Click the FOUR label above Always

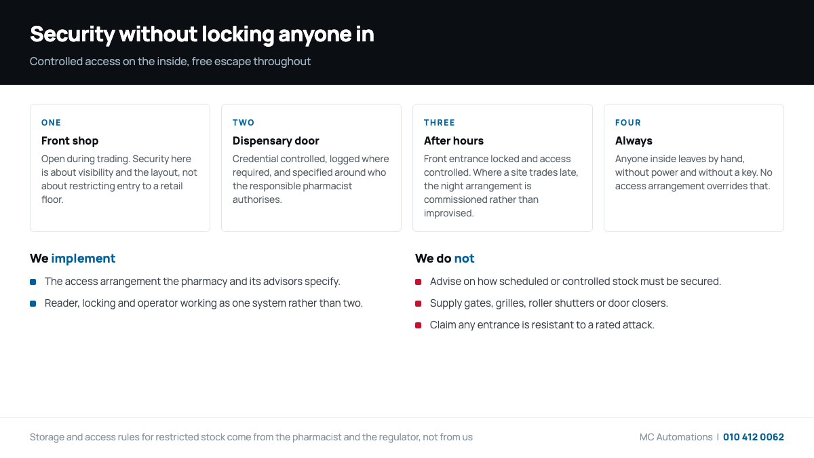coord(628,123)
